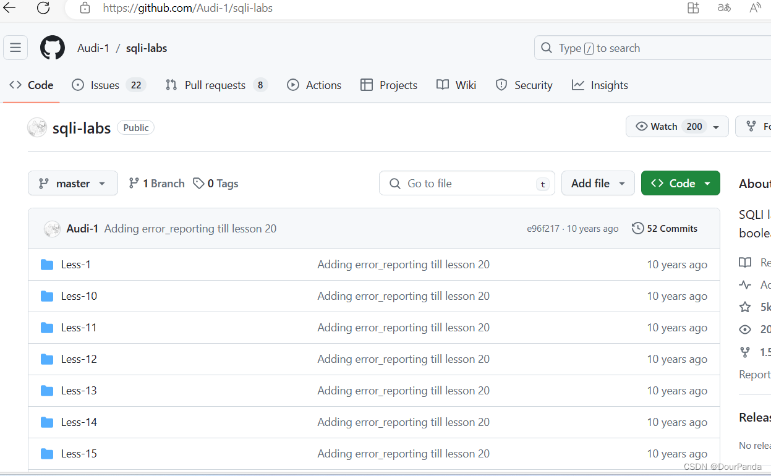Click the stars icon in About sidebar

[746, 307]
